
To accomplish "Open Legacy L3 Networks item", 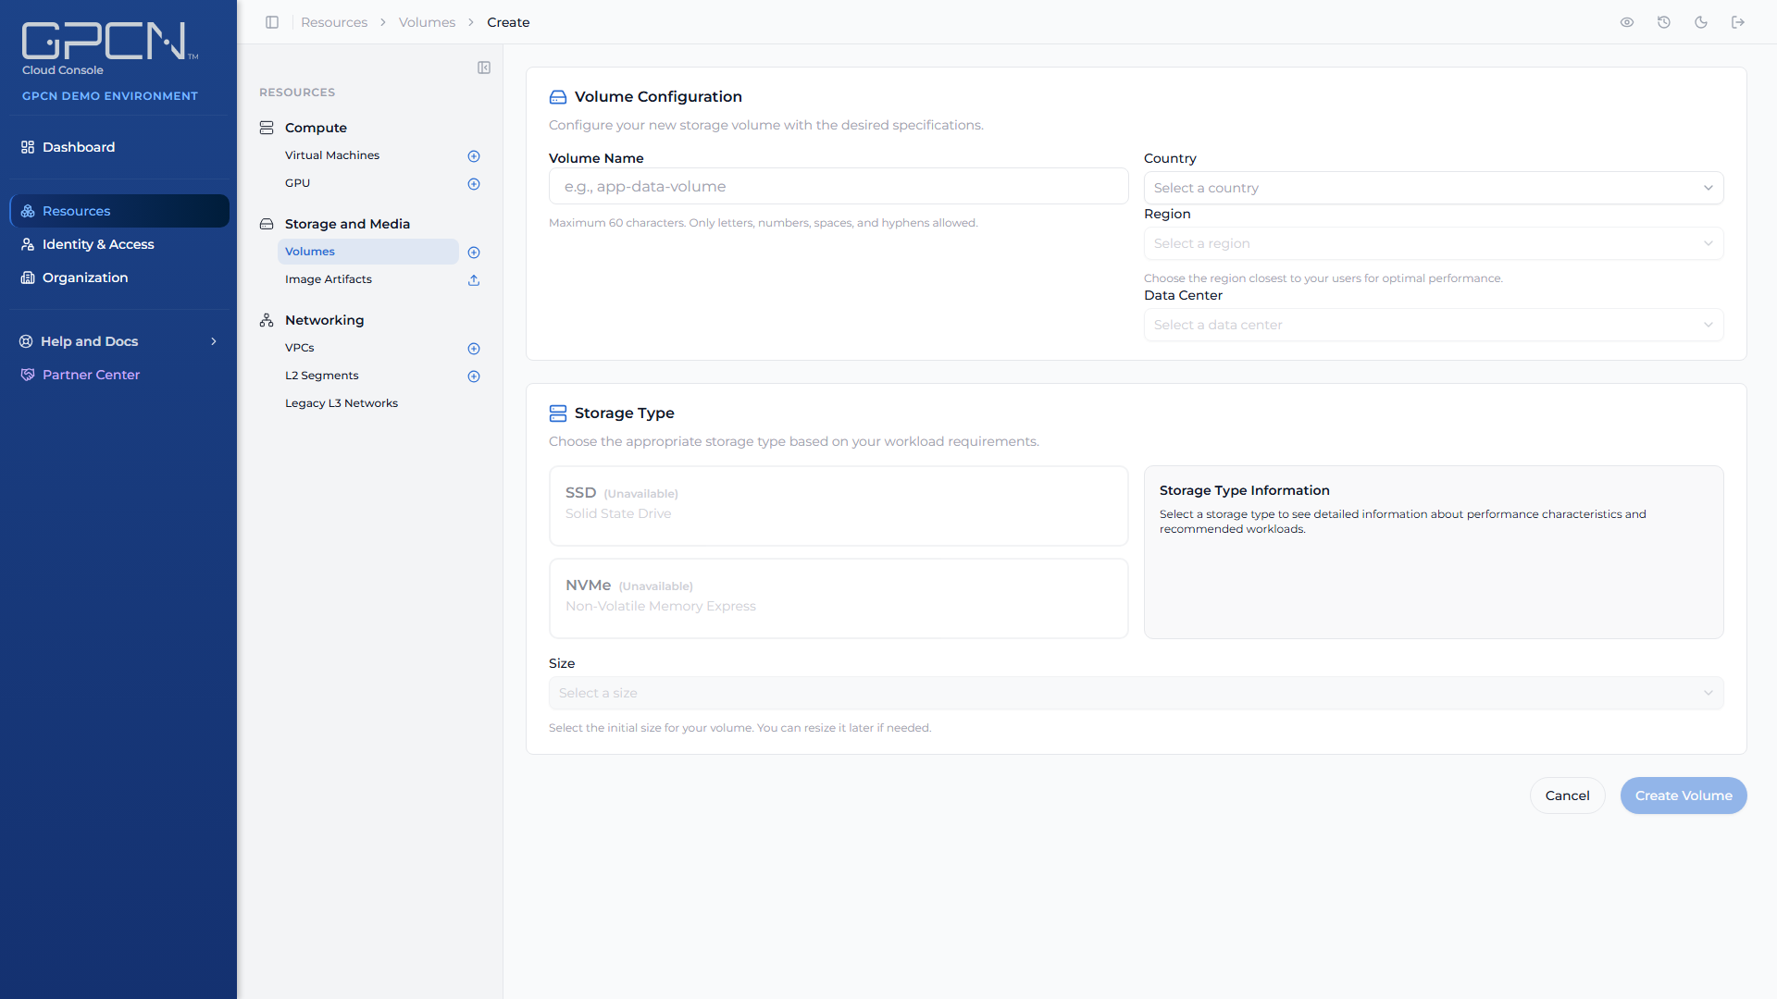I will pos(342,403).
